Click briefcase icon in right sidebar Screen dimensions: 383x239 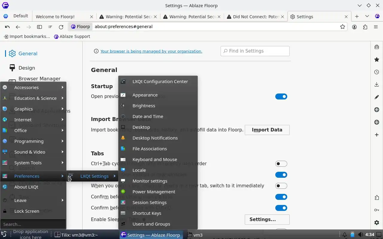point(377,47)
